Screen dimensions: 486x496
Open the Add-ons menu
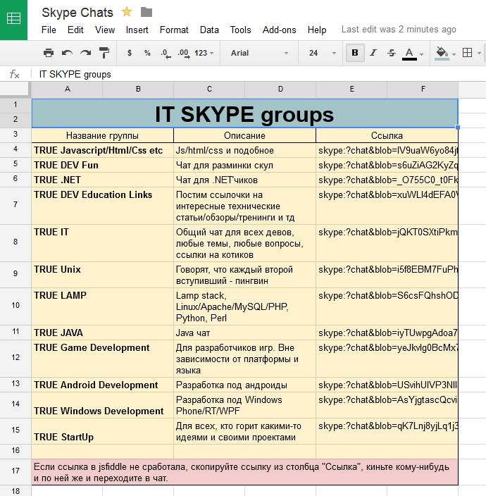(x=279, y=30)
